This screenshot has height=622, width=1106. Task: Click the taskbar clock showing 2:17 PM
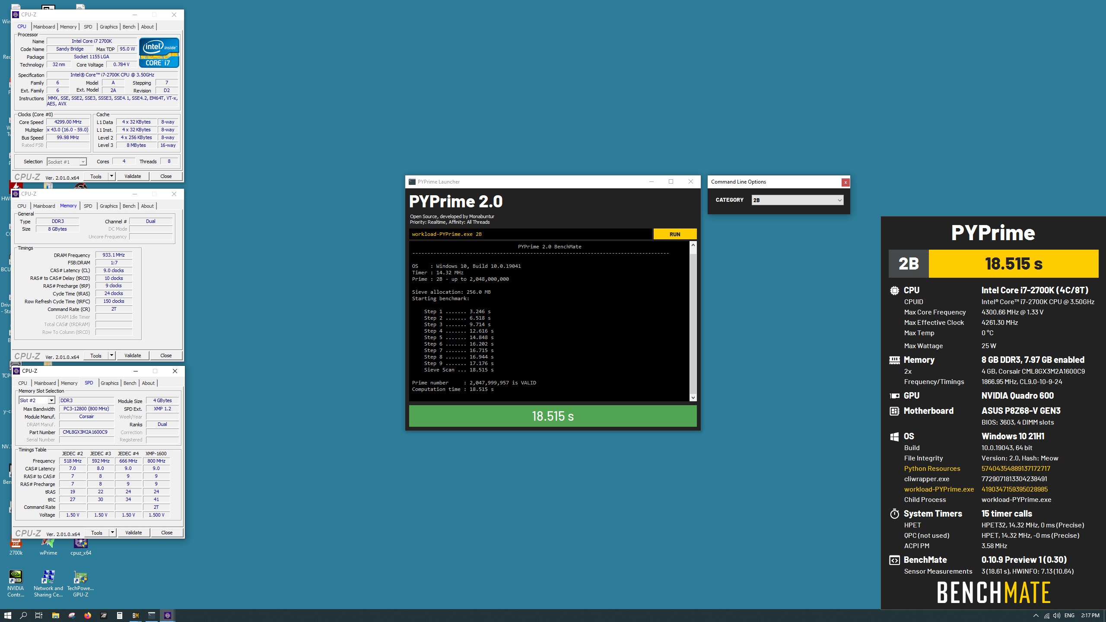1090,616
